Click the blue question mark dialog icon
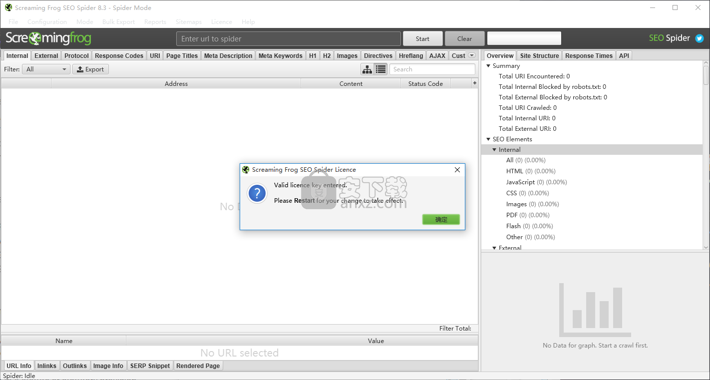The height and width of the screenshot is (380, 710). point(257,193)
